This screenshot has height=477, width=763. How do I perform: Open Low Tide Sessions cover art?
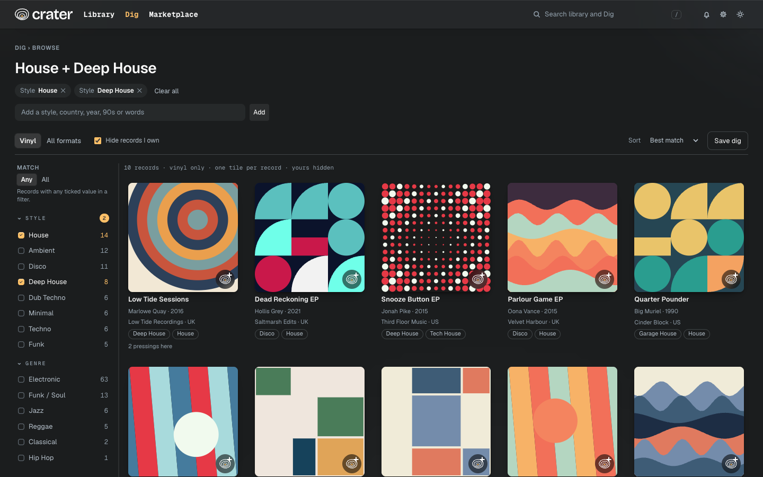183,237
